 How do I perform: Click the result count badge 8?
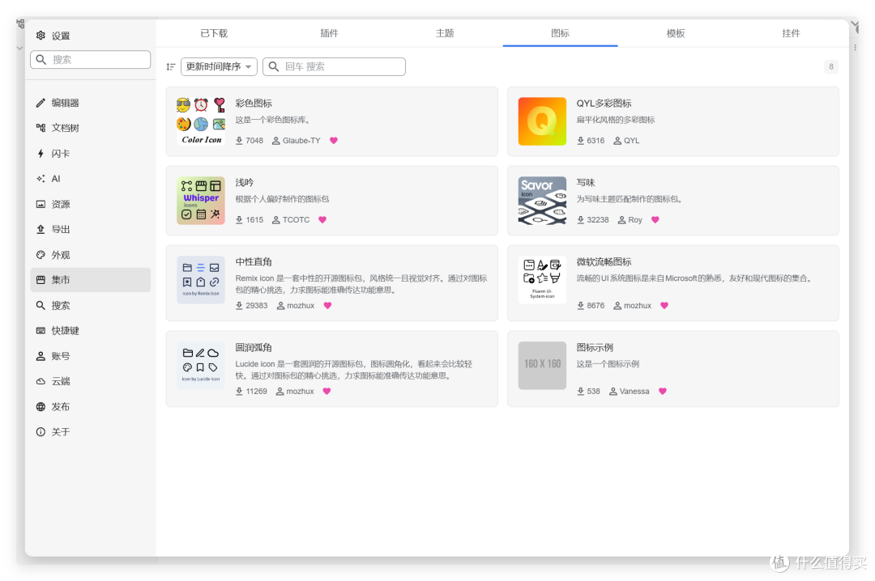(831, 67)
